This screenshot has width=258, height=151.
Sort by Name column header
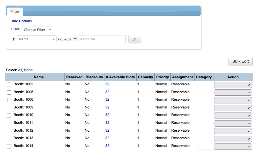click(x=39, y=77)
